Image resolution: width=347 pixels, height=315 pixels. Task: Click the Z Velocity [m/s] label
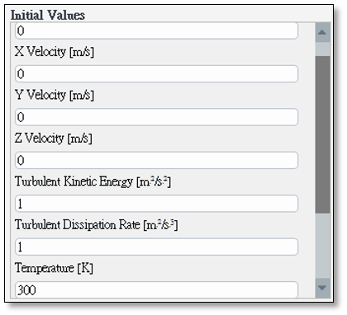pyautogui.click(x=54, y=139)
